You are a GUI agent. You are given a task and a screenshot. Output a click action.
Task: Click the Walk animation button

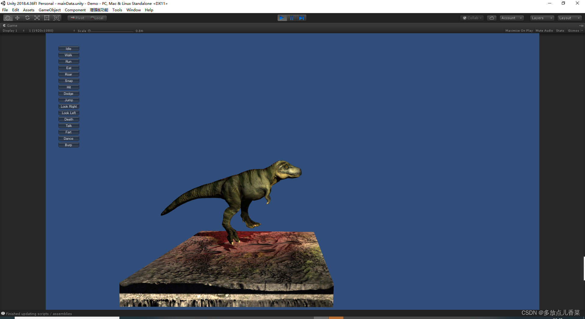(x=69, y=55)
